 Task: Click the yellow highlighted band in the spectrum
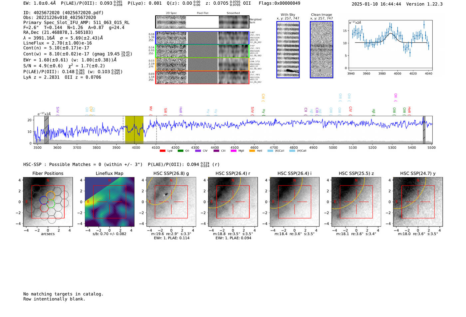[134, 130]
